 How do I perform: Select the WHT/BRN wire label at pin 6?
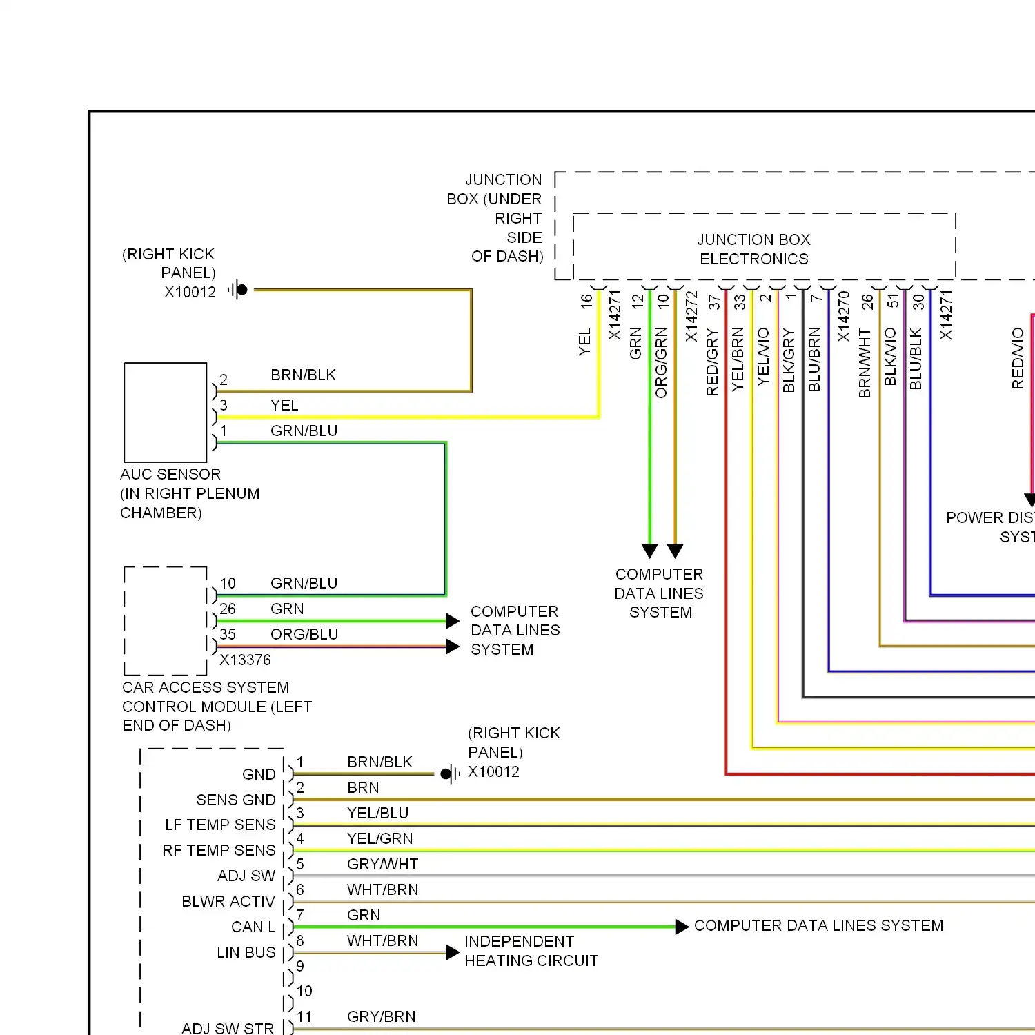coord(383,889)
